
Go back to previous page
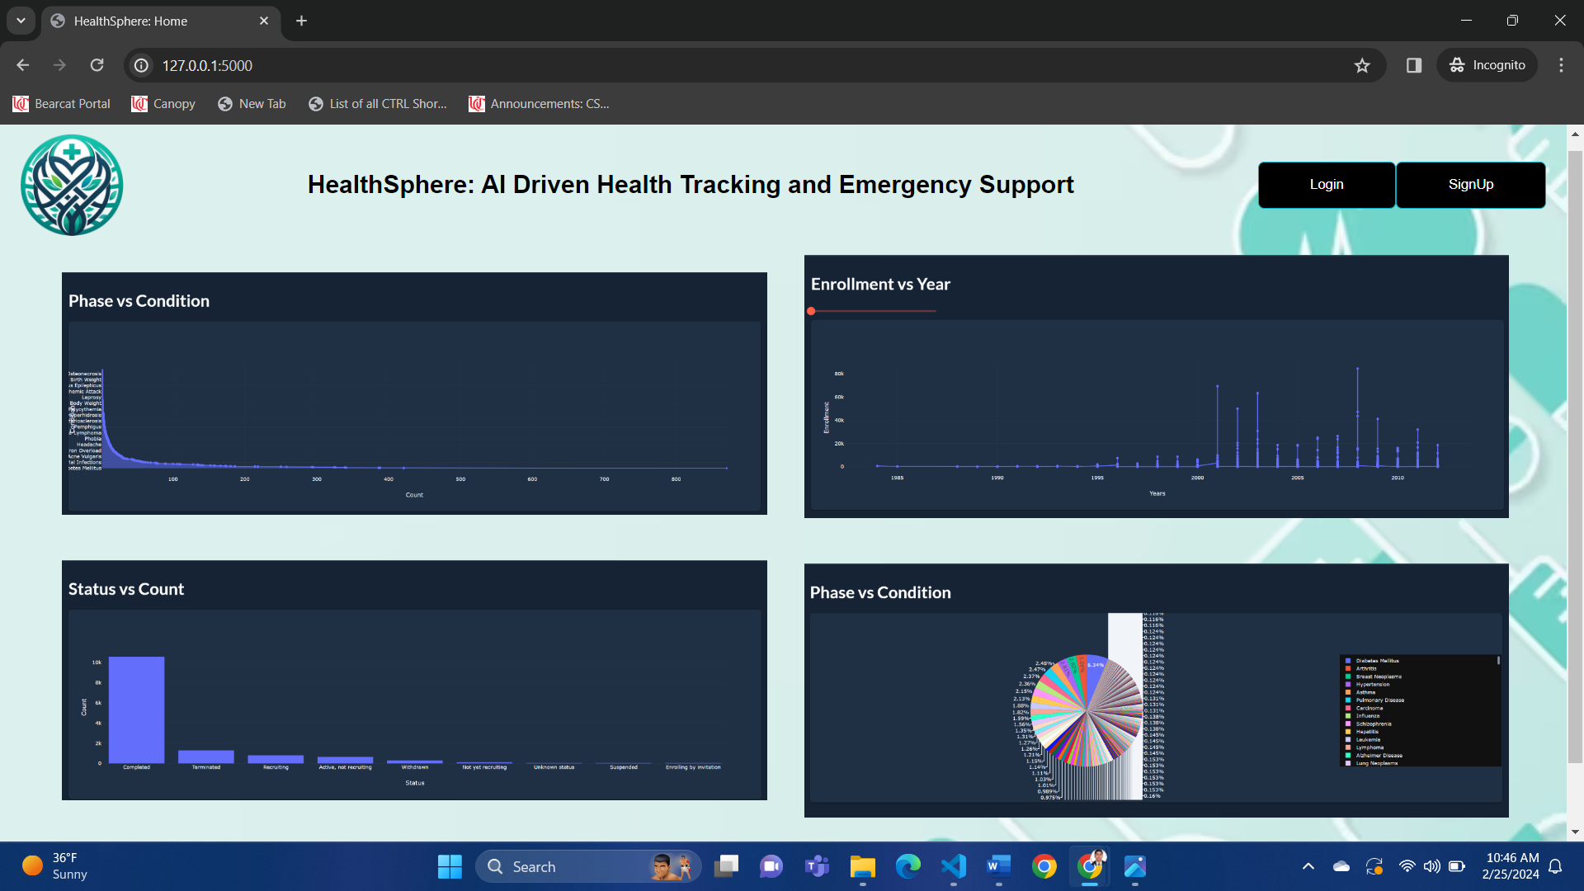click(x=23, y=65)
